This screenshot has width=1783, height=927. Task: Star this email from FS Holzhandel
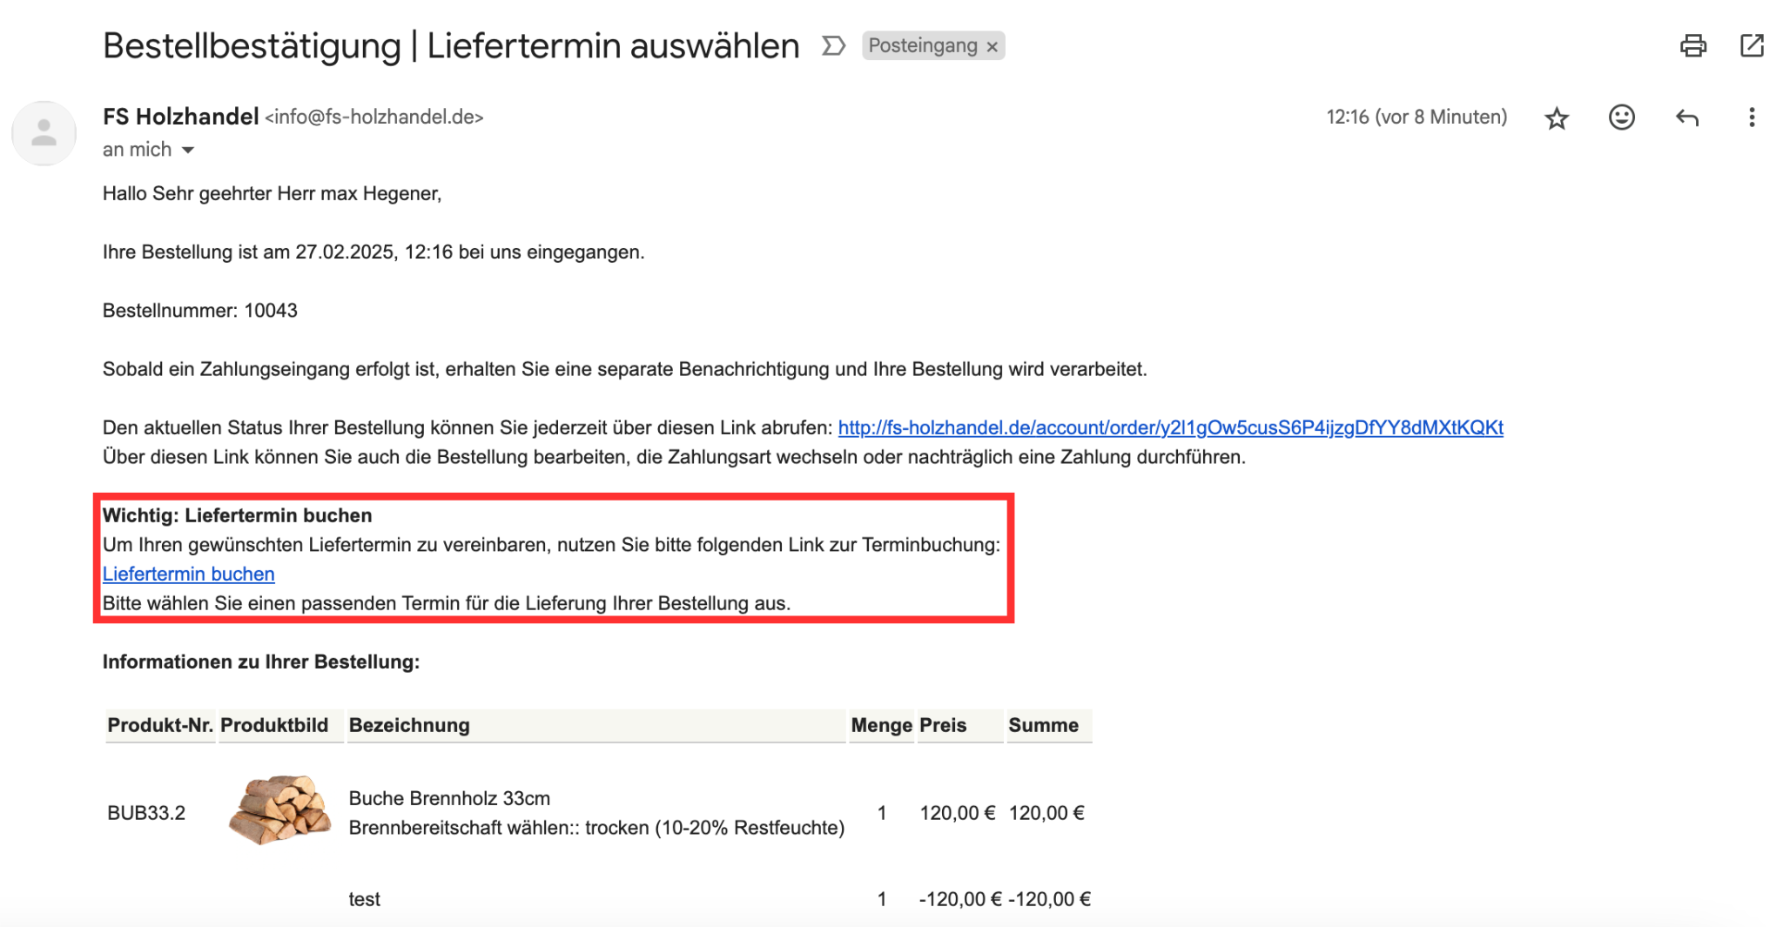click(x=1557, y=118)
